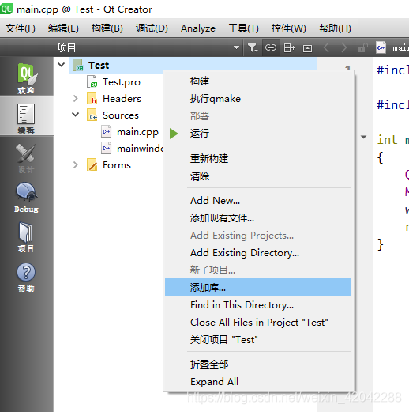Expand the Headers folder
The image size is (409, 412).
click(x=76, y=98)
